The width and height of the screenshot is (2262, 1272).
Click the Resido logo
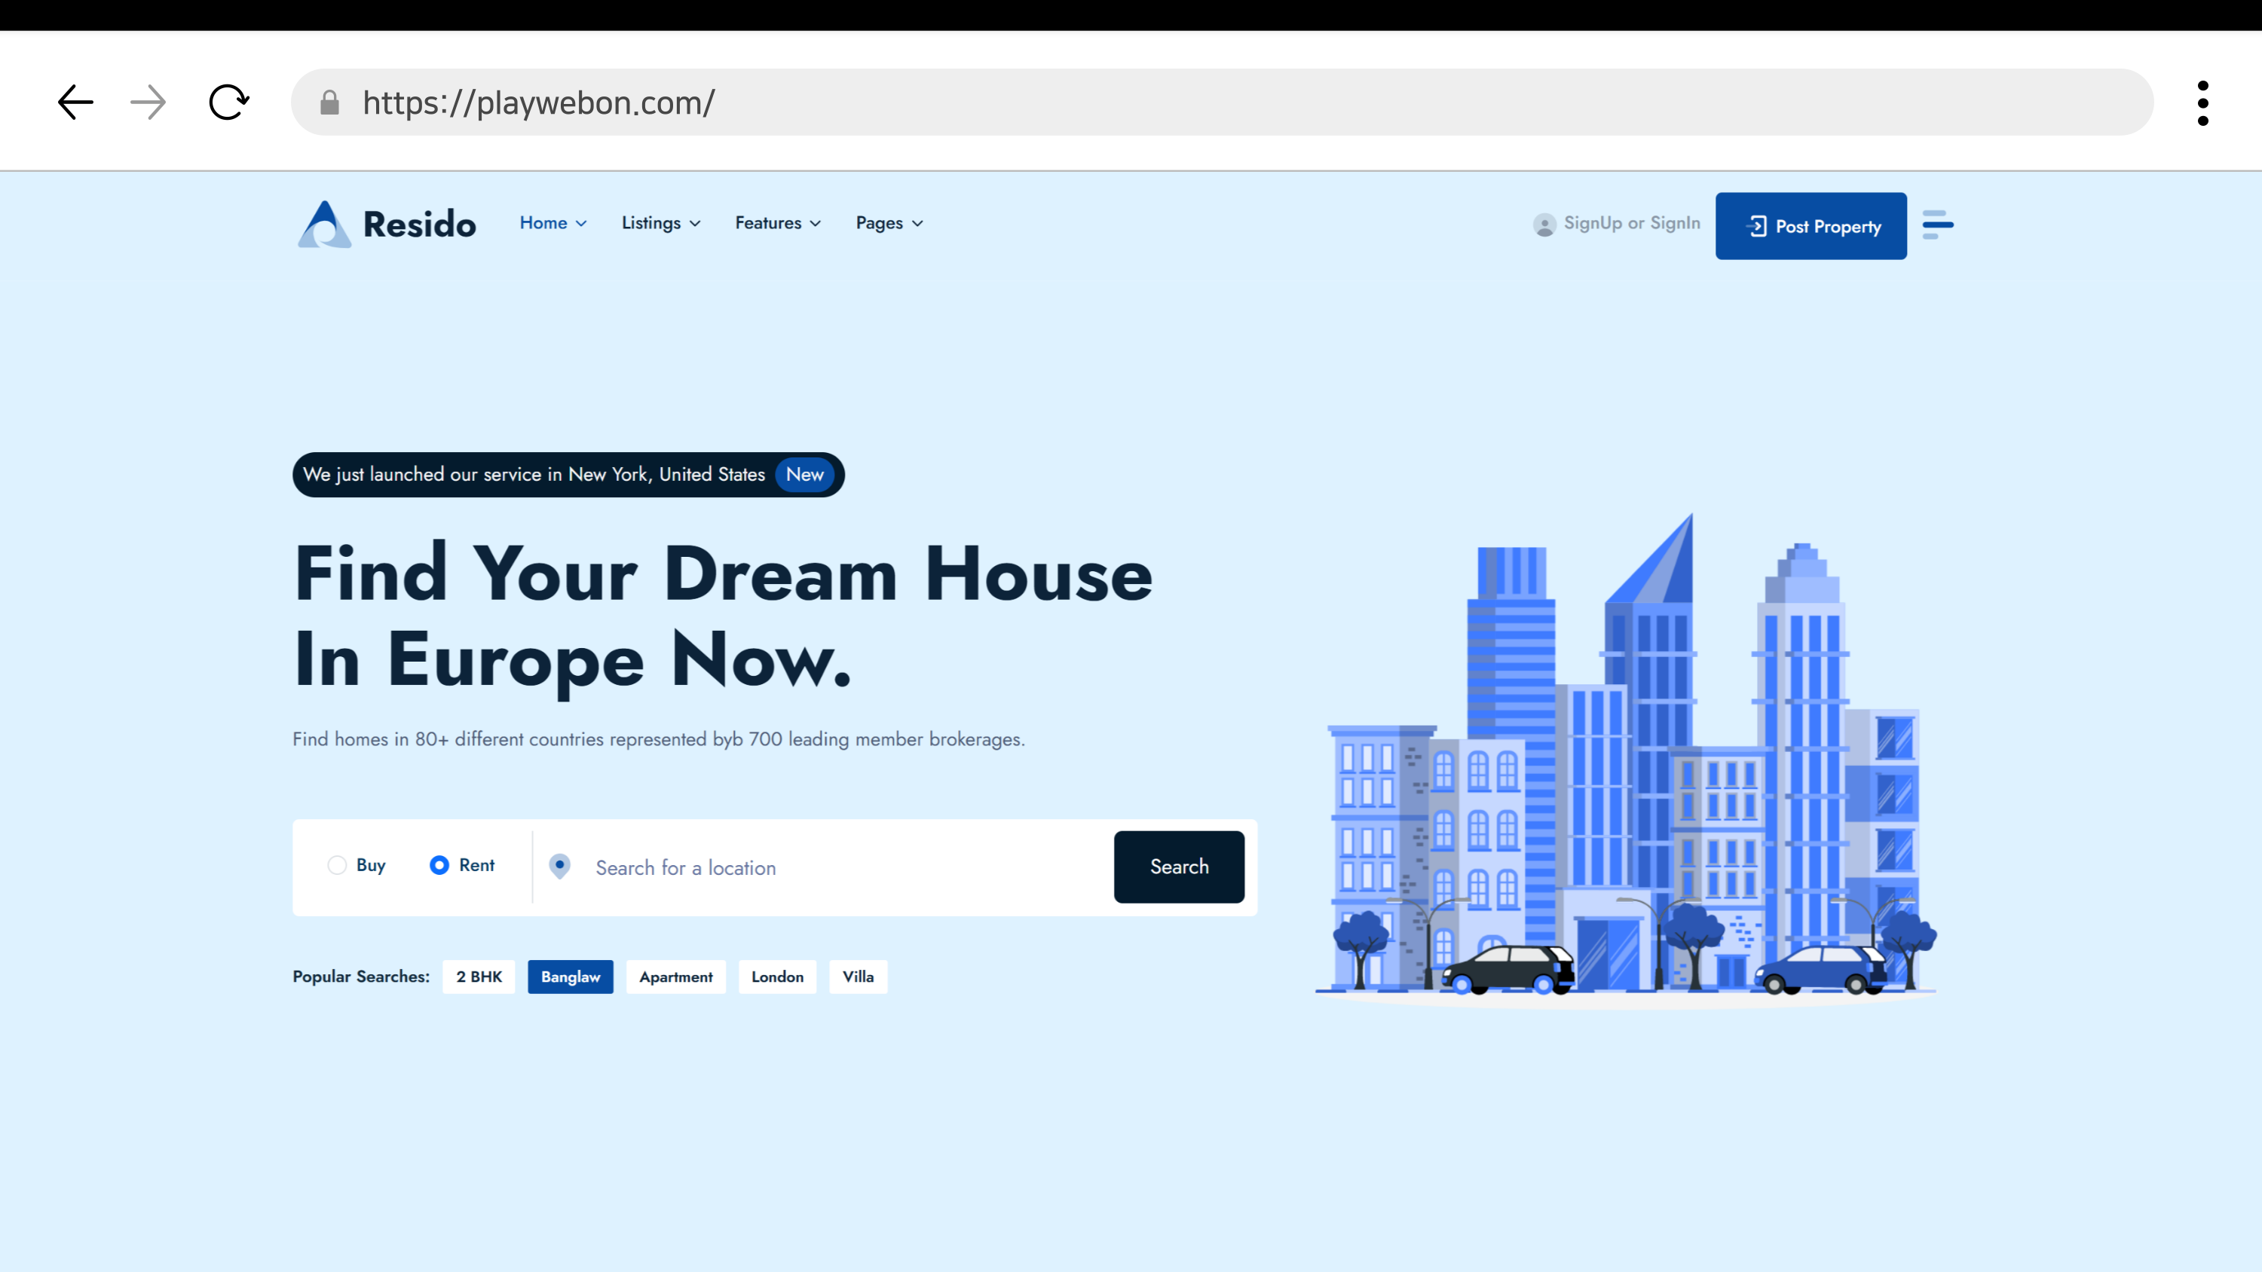tap(387, 224)
